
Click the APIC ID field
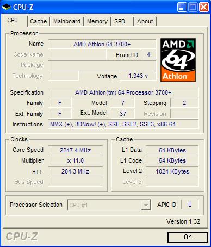tap(190, 205)
